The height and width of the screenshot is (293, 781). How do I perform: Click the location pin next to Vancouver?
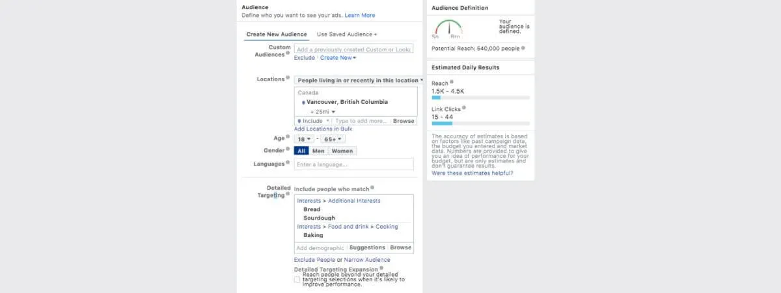pyautogui.click(x=303, y=103)
